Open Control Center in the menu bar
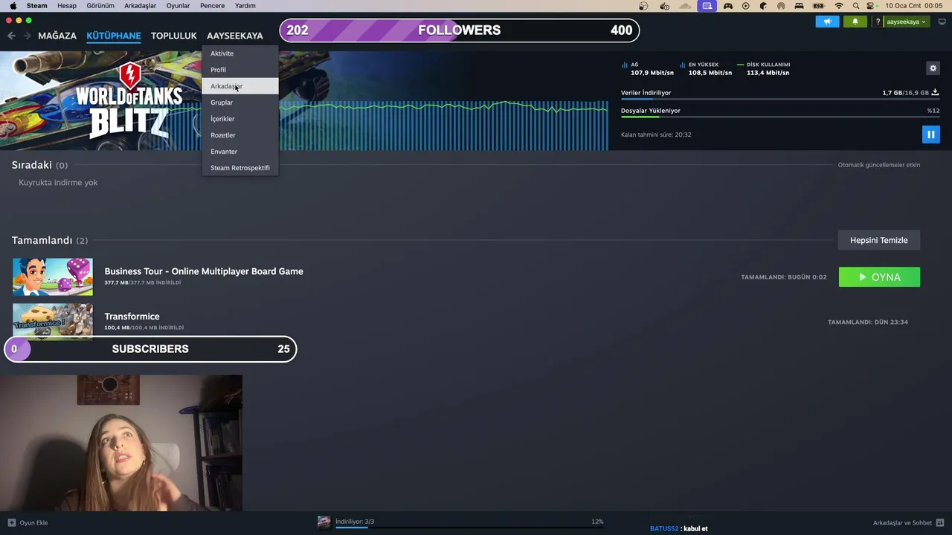This screenshot has height=535, width=952. (x=870, y=6)
